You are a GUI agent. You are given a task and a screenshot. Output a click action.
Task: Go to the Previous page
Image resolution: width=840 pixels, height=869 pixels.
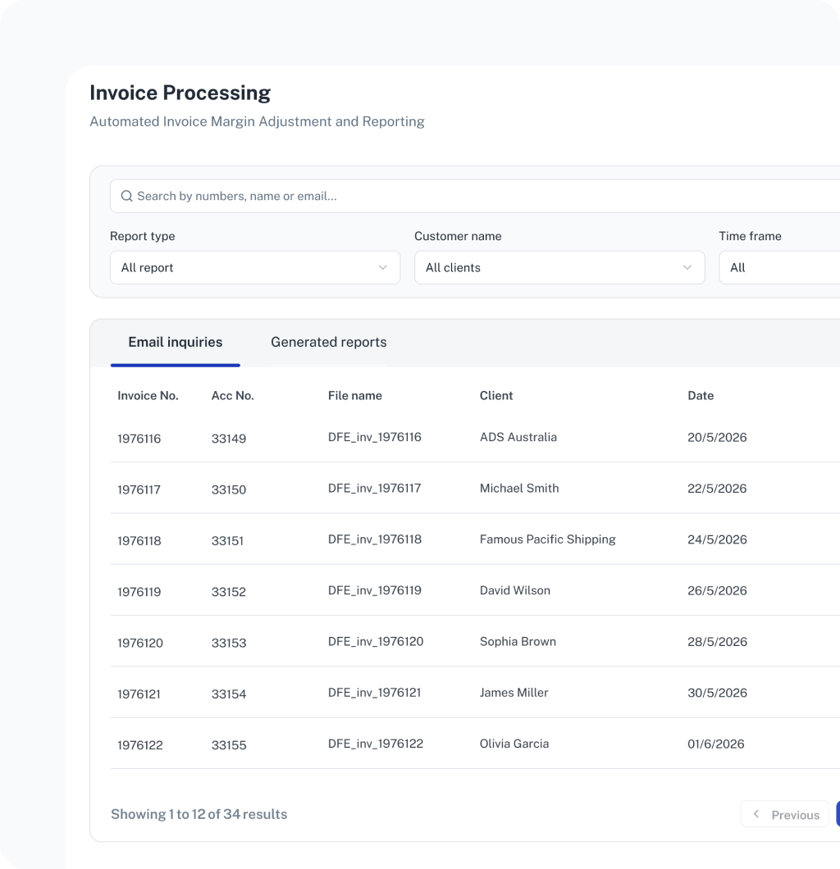coord(784,815)
